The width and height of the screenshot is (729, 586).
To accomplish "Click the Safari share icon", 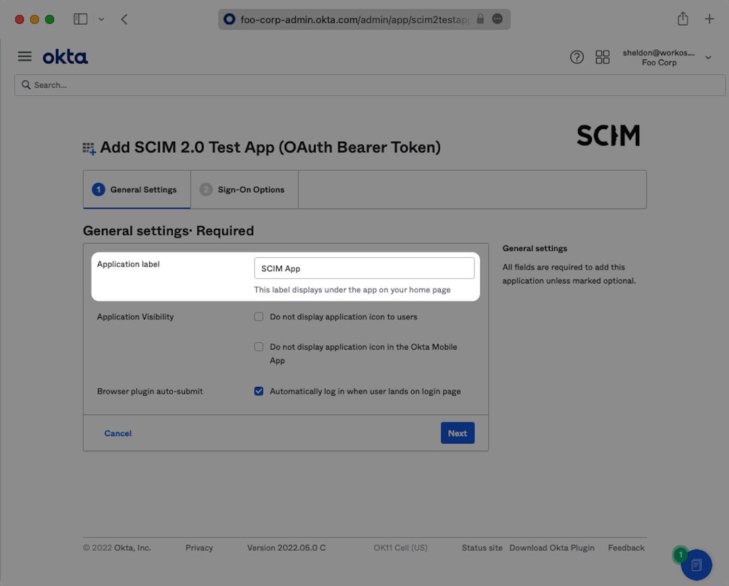I will tap(682, 19).
